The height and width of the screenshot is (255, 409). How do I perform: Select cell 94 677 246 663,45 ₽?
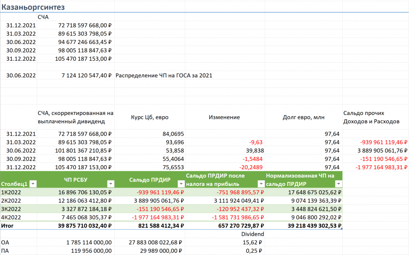coord(85,42)
